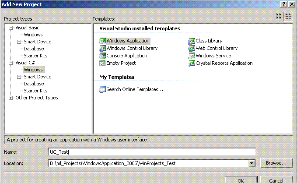
Task: Select Windows under Visual C#
Action: coord(33,70)
